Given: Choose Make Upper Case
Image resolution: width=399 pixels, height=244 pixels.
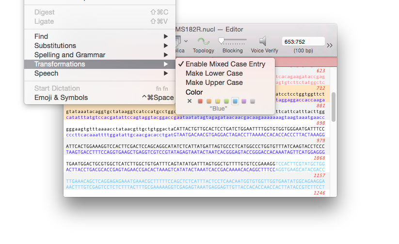Looking at the screenshot, I should 225,82.
